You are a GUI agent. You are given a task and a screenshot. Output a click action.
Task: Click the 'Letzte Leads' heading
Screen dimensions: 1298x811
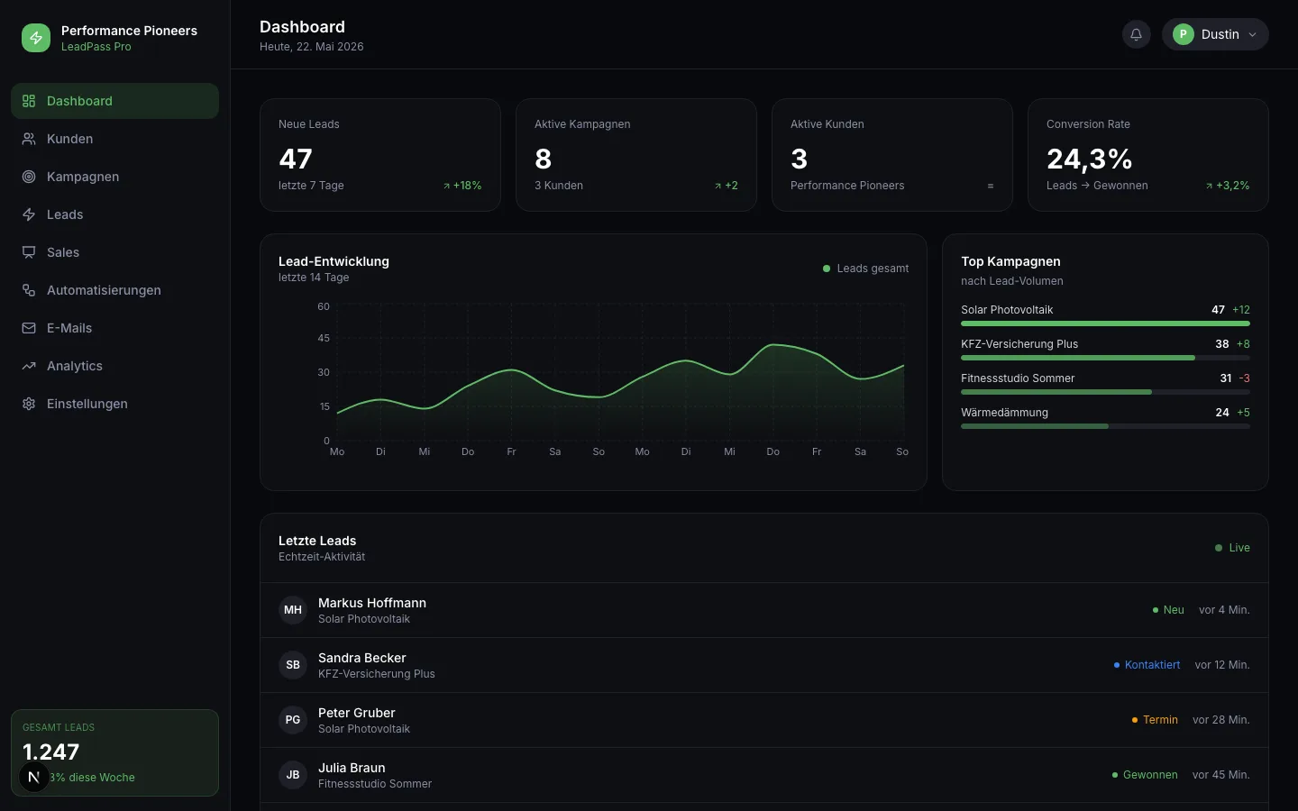coord(317,541)
